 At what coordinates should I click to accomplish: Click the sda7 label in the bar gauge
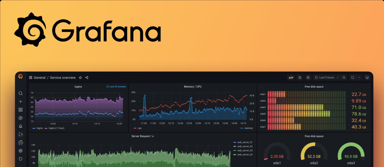(263, 127)
